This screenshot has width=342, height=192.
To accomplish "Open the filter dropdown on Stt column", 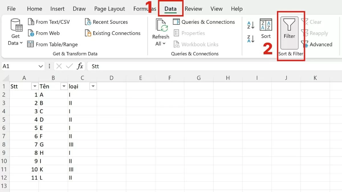I will tap(34, 86).
